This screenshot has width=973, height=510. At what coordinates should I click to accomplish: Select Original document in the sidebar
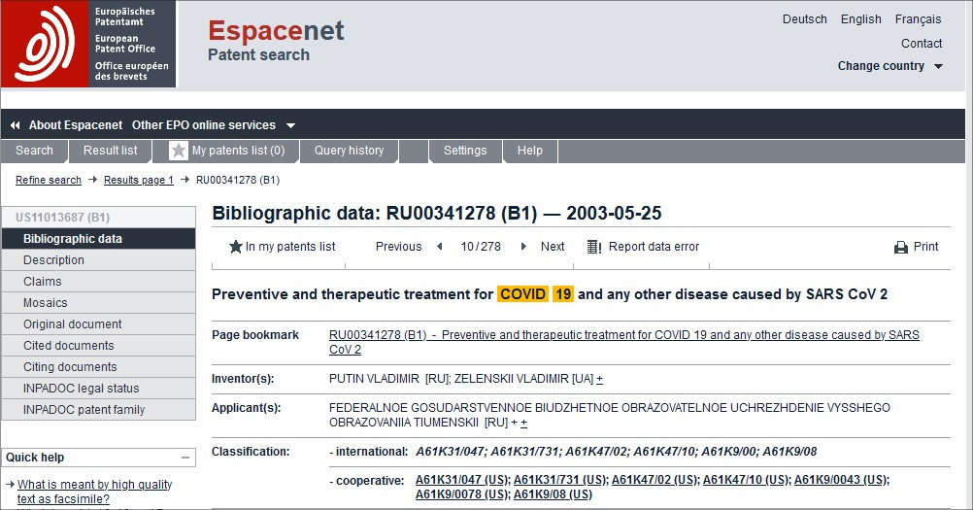pos(99,324)
